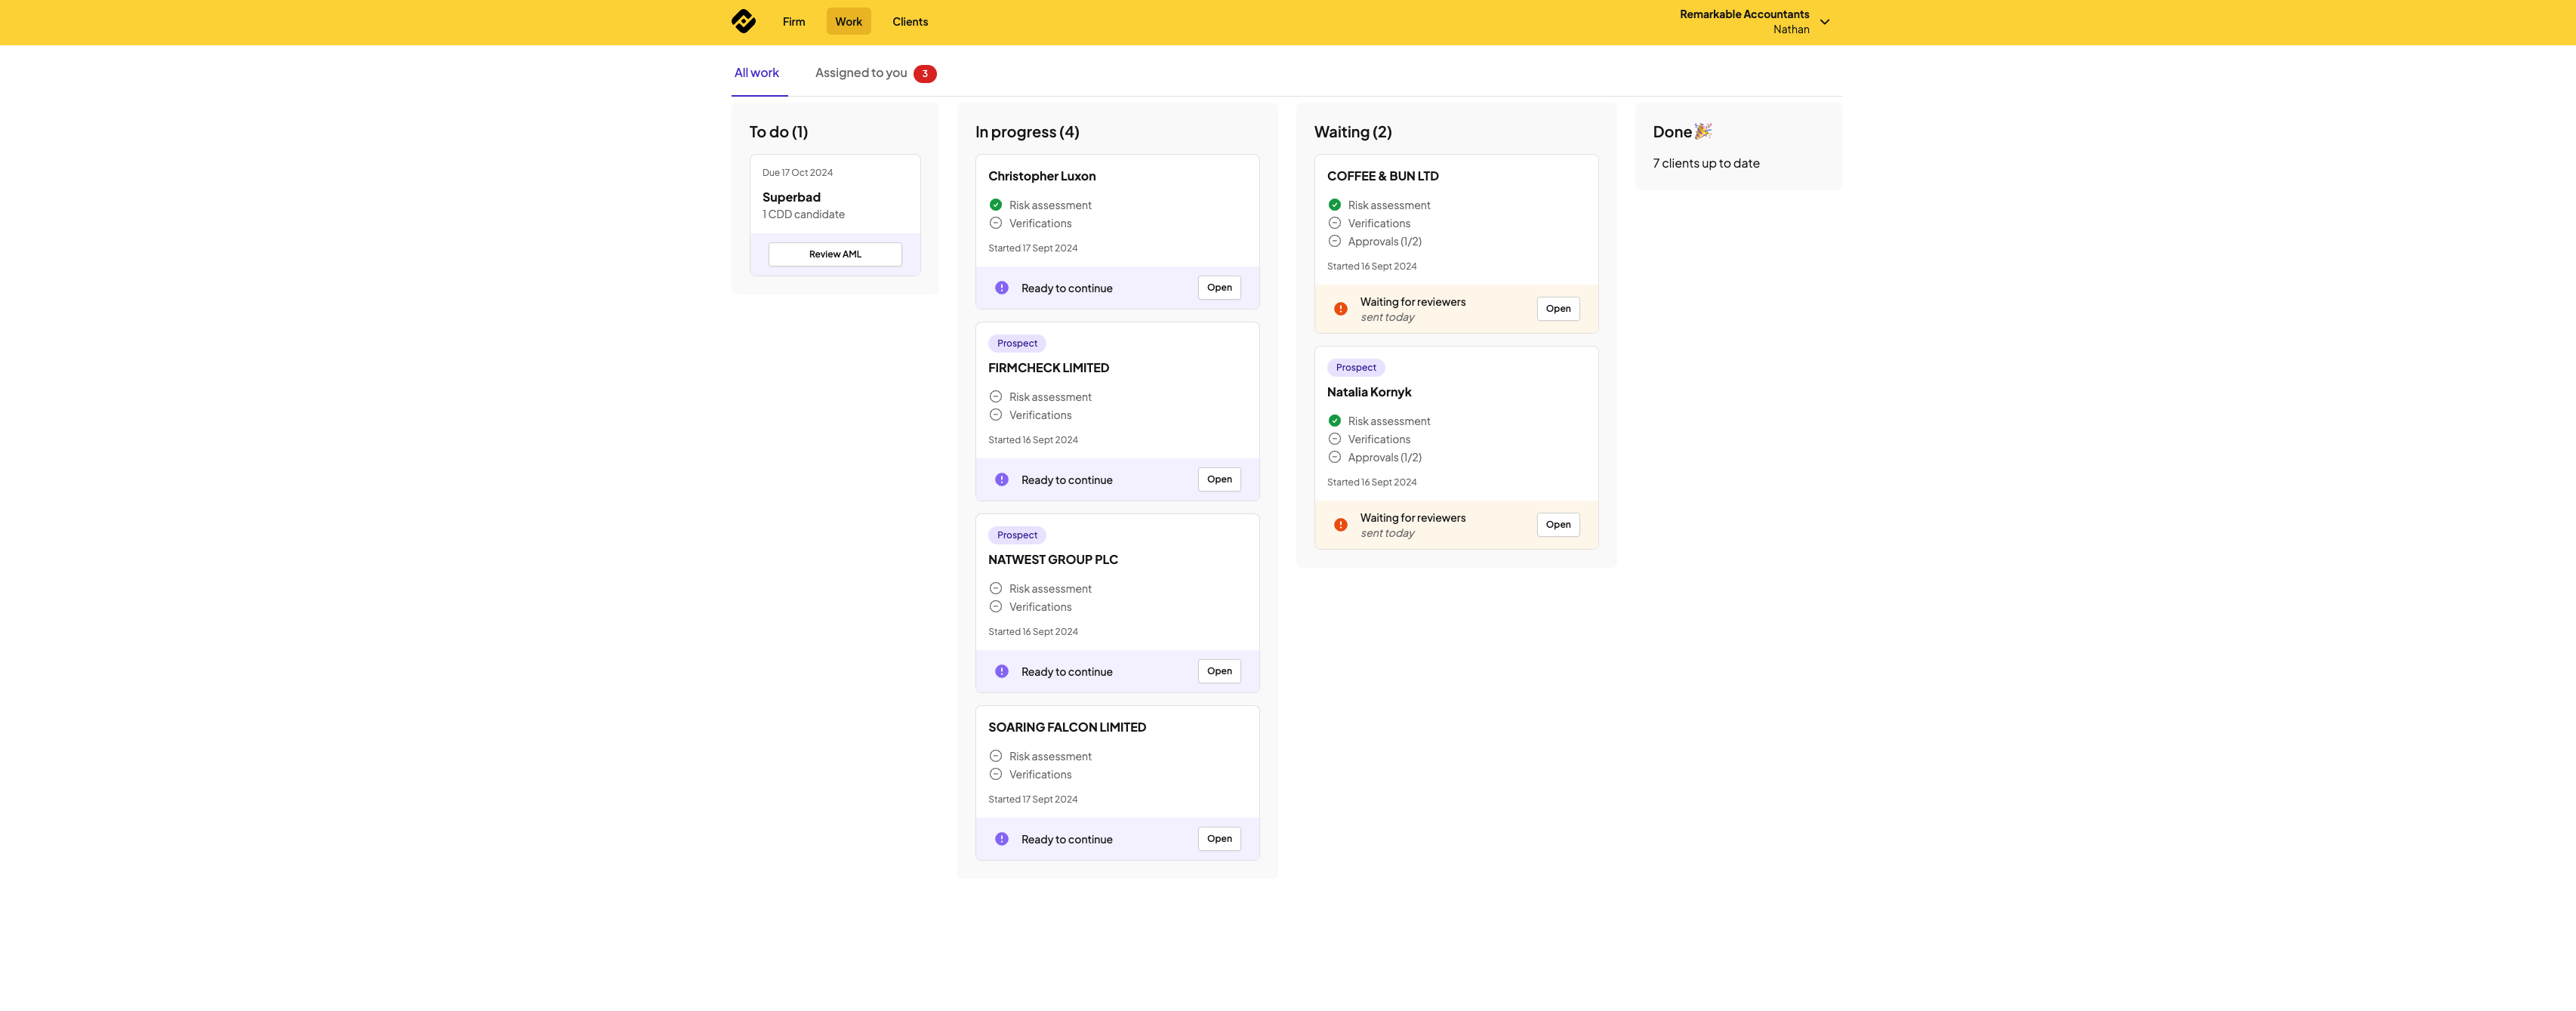Click Verifications status circle on FIRMCHECK LIMITED
2576x1011 pixels.
(x=995, y=415)
